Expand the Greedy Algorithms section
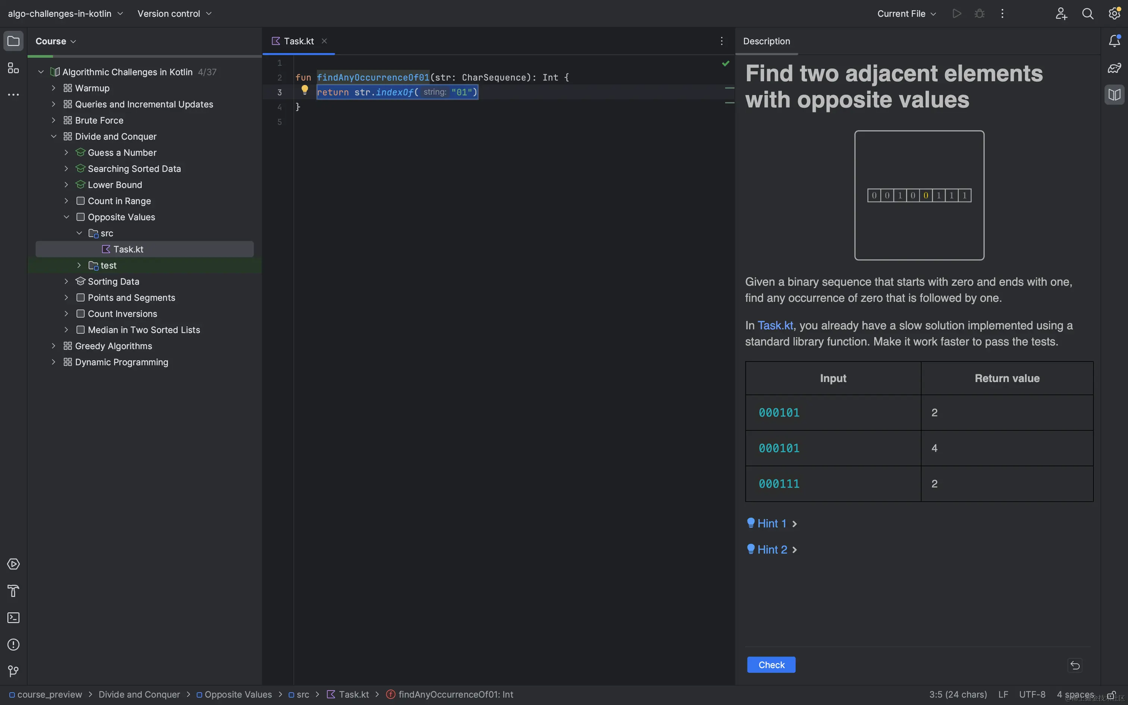This screenshot has height=705, width=1128. click(54, 346)
